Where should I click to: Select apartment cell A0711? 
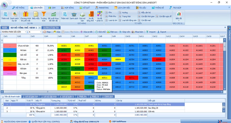pyautogui.click(x=132, y=78)
